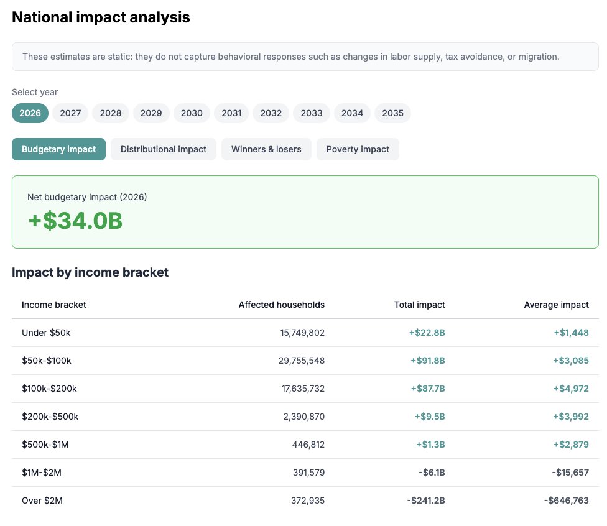The width and height of the screenshot is (607, 526).
Task: Click the static estimates disclaimer banner
Action: [x=305, y=57]
